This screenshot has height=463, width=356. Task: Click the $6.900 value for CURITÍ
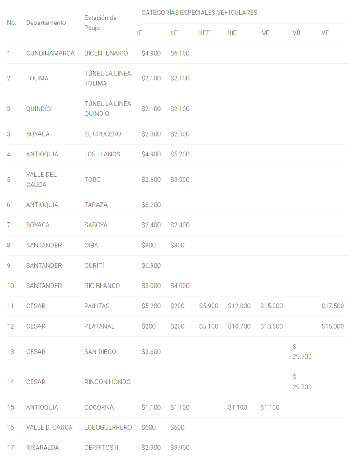pyautogui.click(x=151, y=265)
